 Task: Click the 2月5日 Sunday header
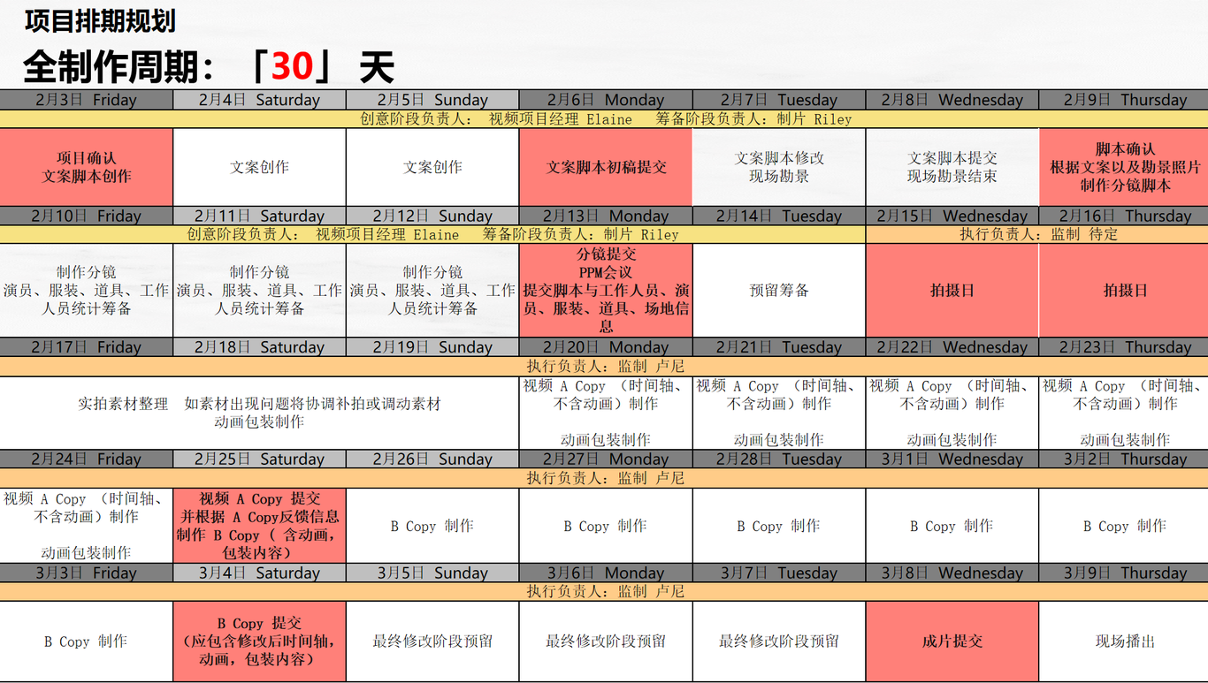coord(432,100)
